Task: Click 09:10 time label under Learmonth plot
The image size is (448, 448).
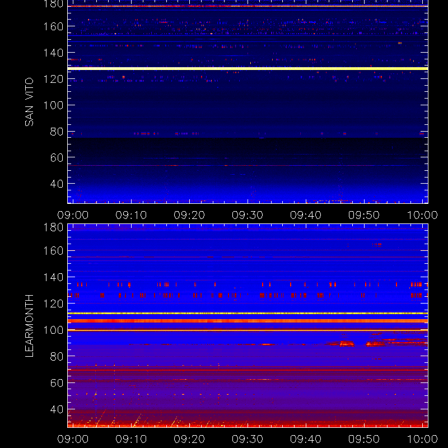Action: [131, 439]
